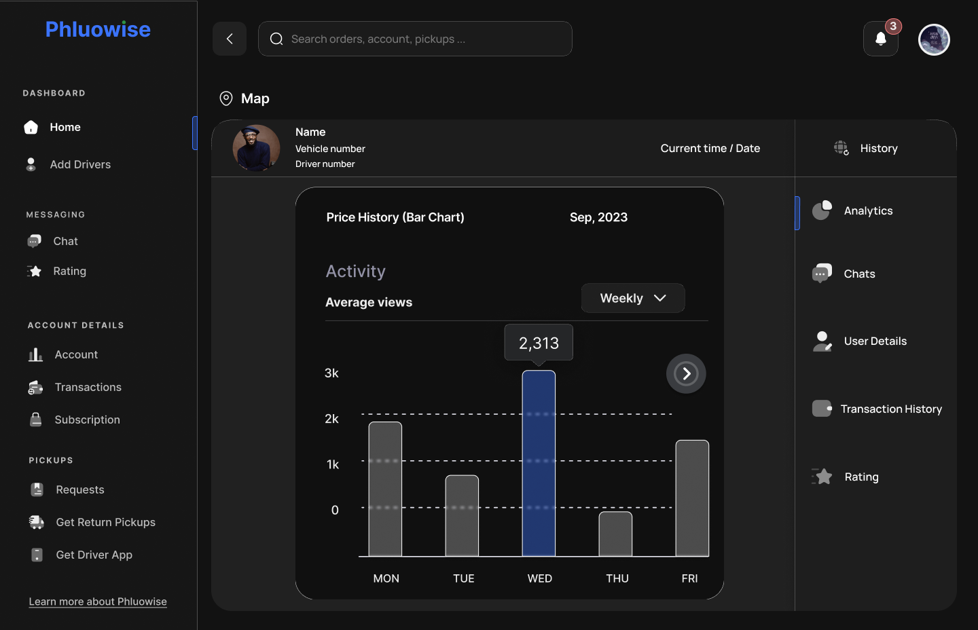Click the next arrow on chart
Screen dimensions: 978x630
click(x=686, y=373)
